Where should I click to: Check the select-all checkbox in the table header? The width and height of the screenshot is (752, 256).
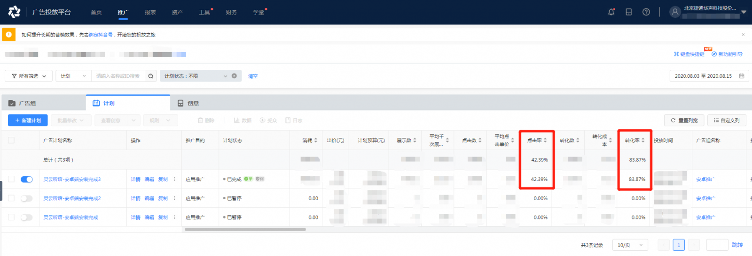tap(11, 140)
